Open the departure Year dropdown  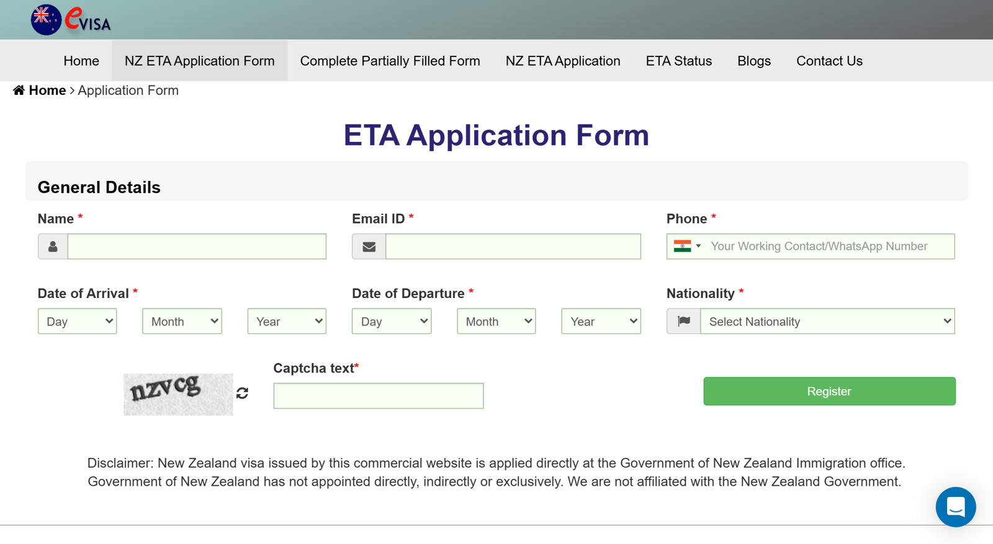(x=601, y=322)
